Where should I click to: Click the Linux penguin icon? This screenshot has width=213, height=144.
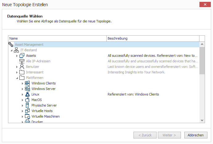(x=27, y=94)
